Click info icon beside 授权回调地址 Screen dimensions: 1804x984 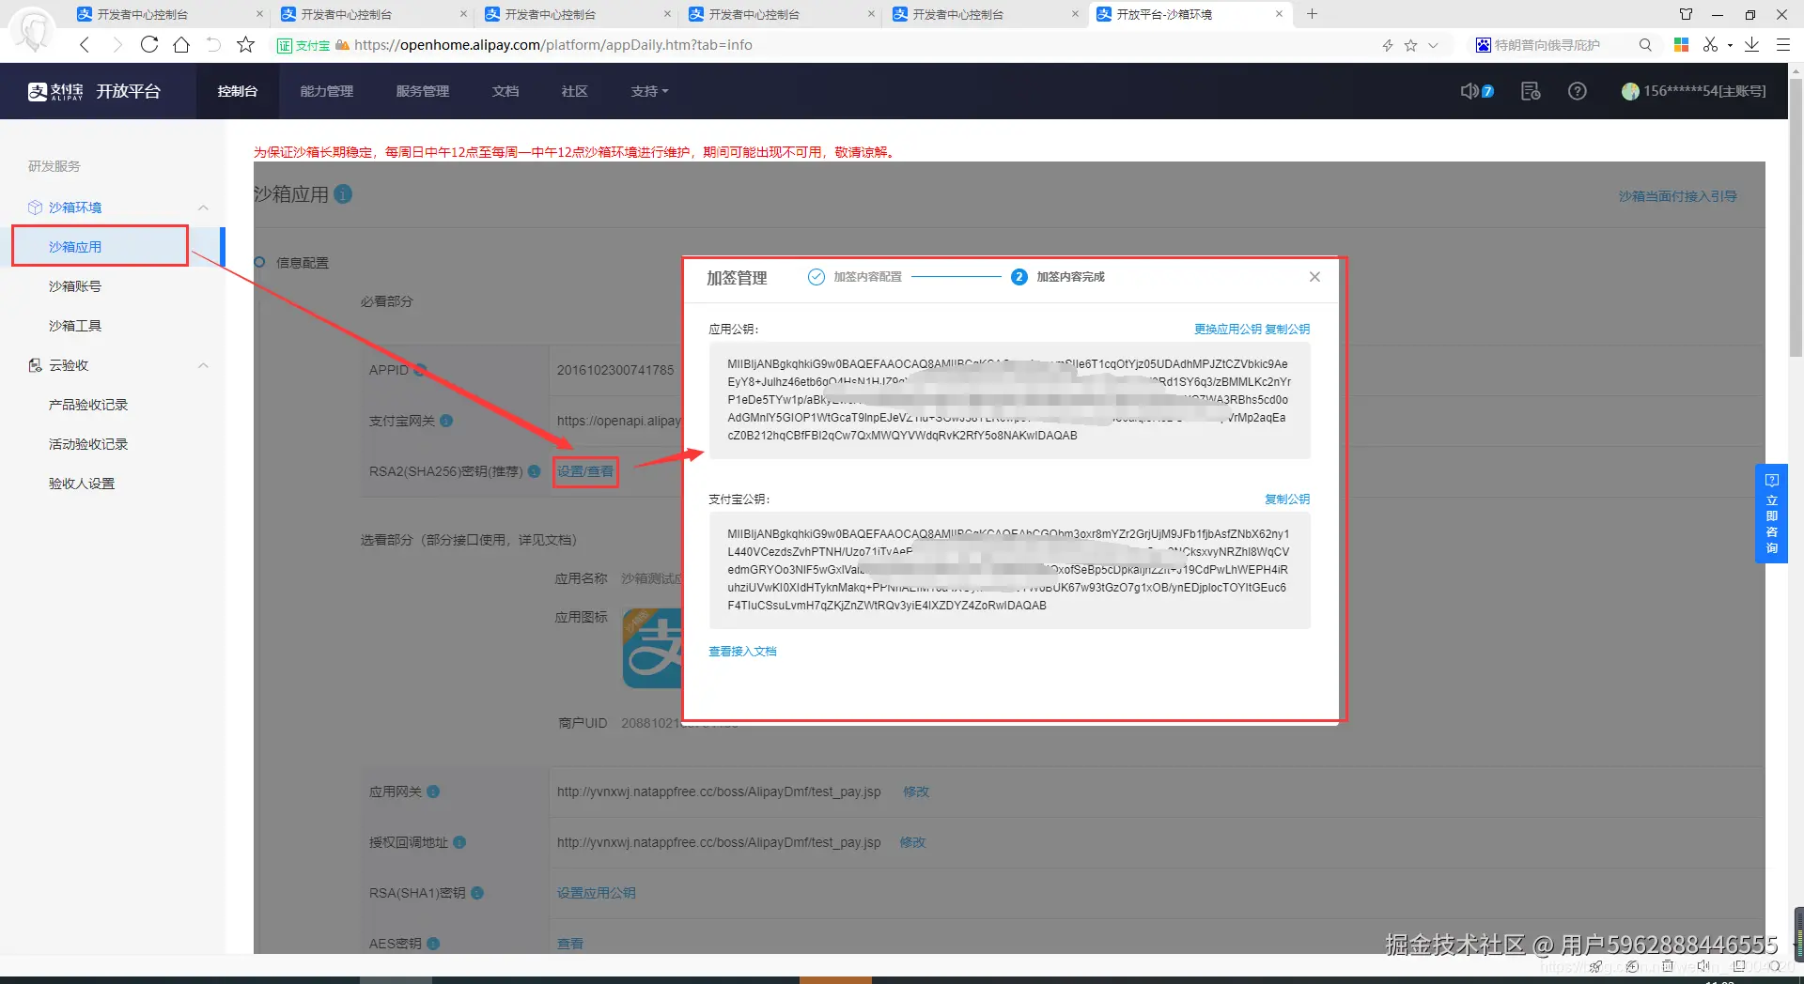(x=459, y=842)
